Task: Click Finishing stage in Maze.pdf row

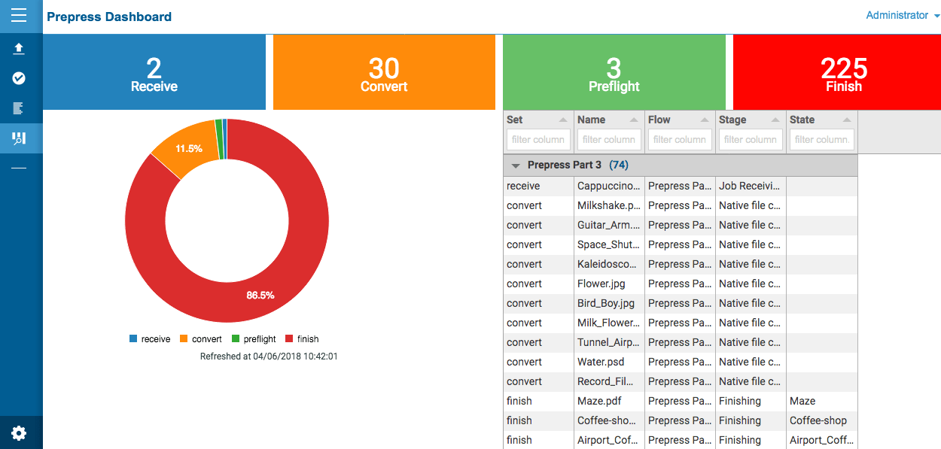Action: point(751,401)
